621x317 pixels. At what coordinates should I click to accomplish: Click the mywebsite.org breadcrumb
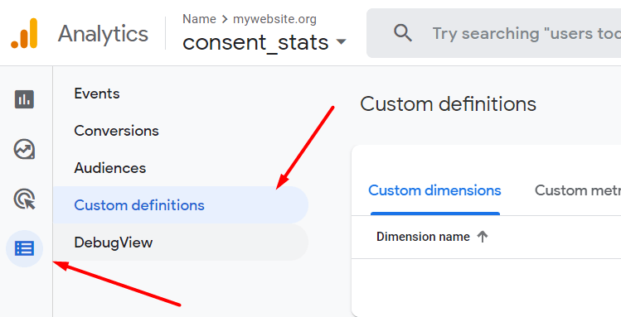pyautogui.click(x=274, y=19)
